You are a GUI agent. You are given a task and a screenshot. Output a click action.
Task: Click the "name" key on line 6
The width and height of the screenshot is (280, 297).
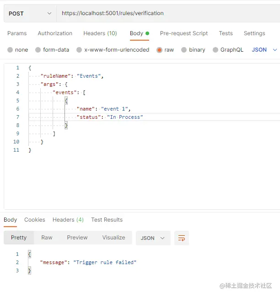coord(86,109)
